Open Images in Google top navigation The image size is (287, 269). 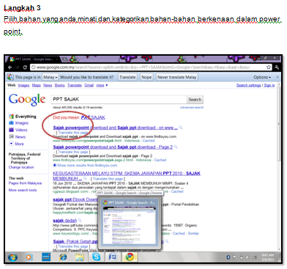coord(23,85)
